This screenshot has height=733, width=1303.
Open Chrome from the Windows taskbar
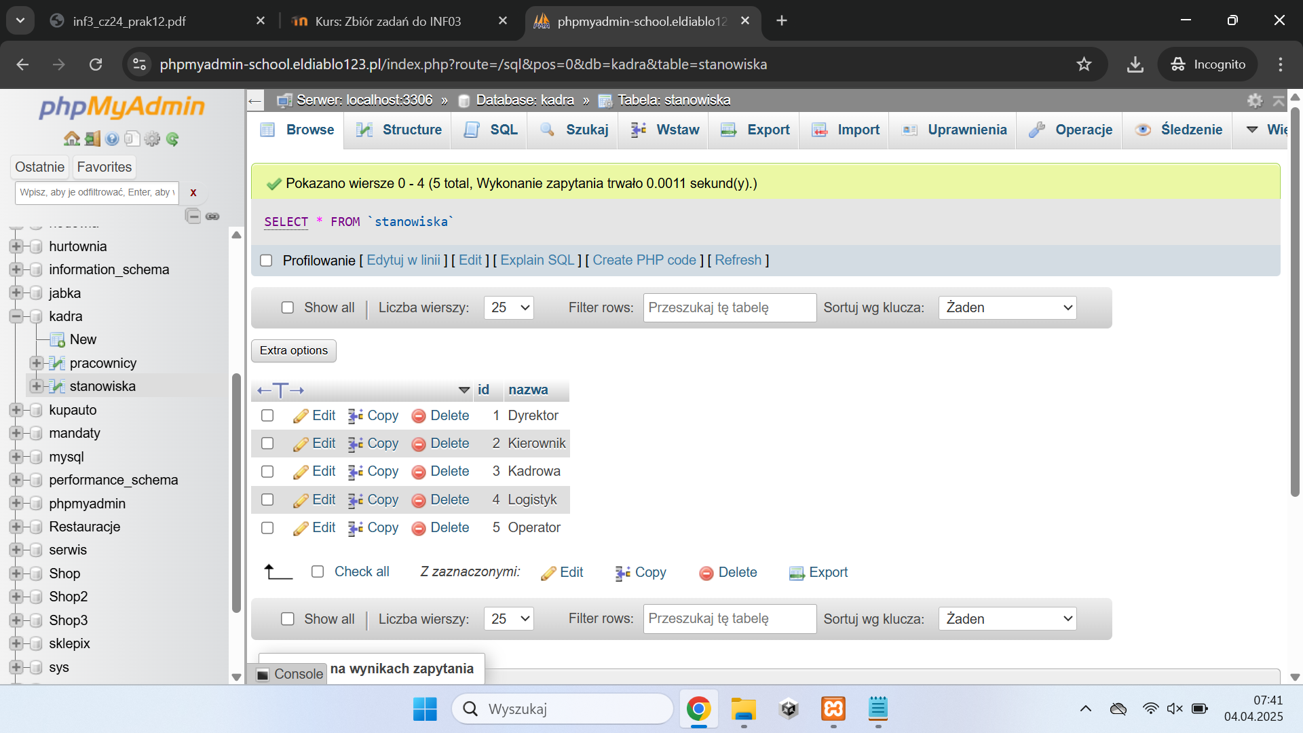pyautogui.click(x=698, y=709)
